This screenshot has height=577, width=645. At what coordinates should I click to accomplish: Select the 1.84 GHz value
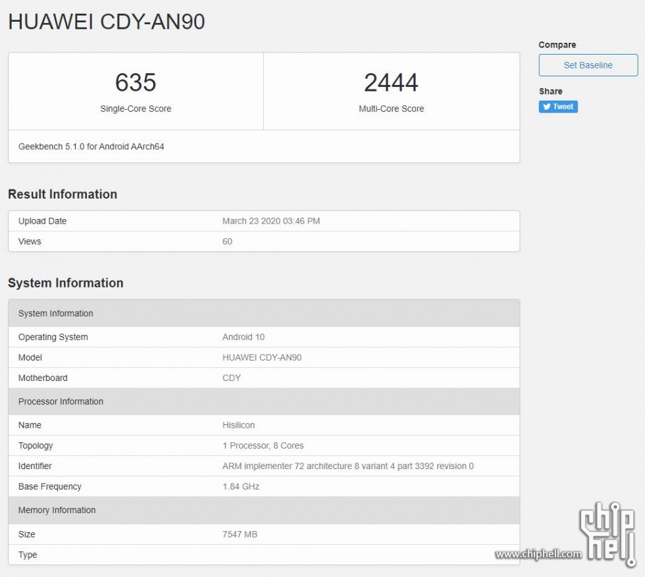[241, 486]
